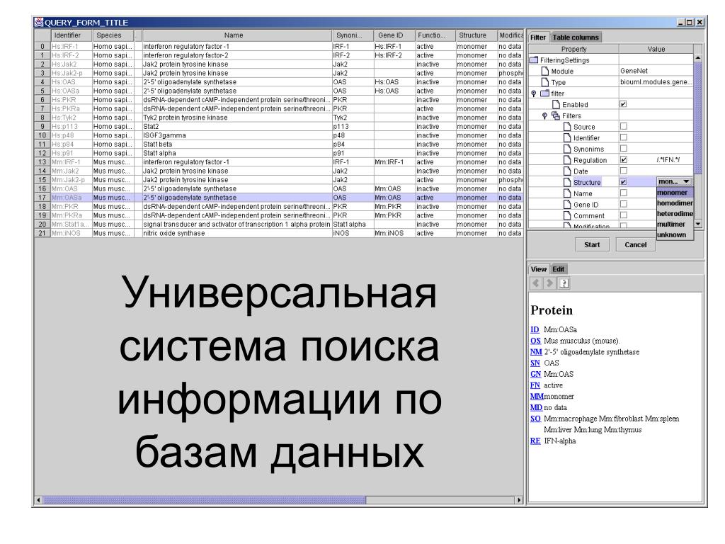Click the Filters group stacked icon
The image size is (725, 544).
556,115
